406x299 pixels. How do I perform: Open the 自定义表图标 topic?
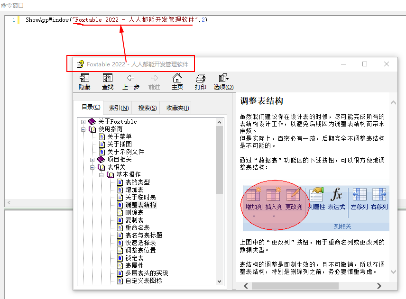[x=144, y=281]
